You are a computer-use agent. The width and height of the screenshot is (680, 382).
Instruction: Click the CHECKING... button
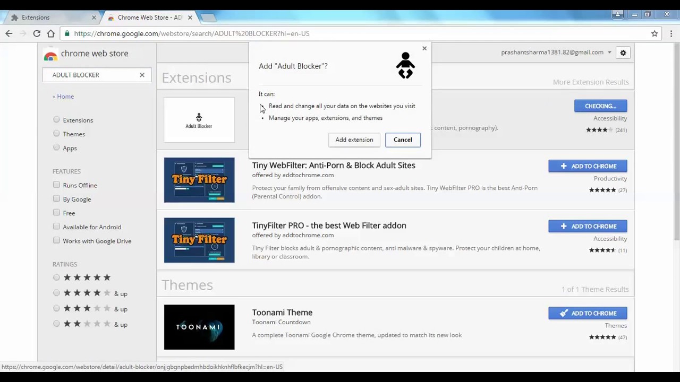click(x=601, y=106)
